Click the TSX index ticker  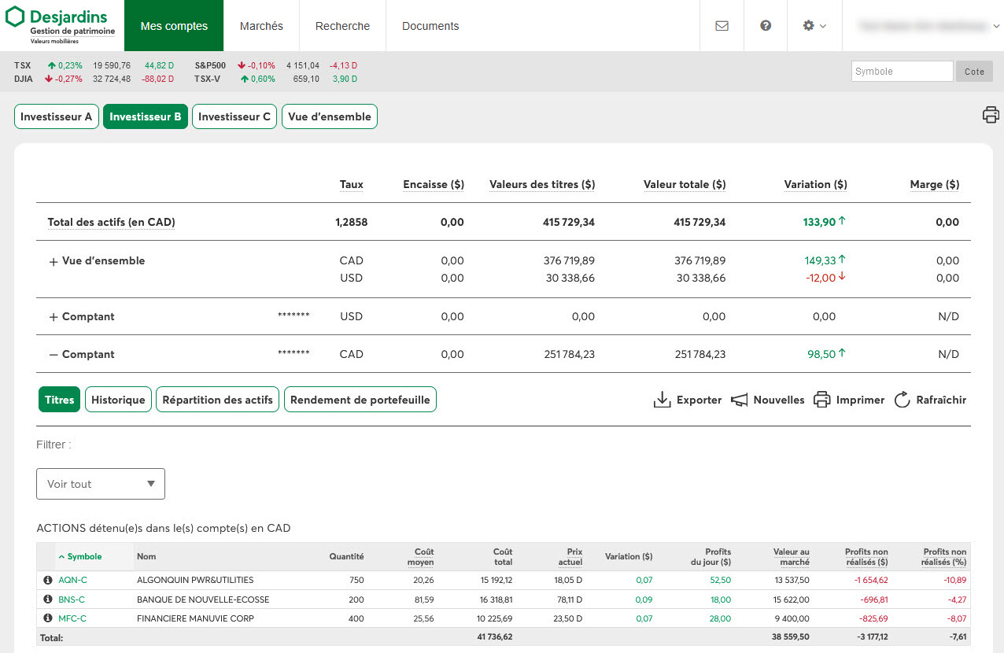(22, 65)
